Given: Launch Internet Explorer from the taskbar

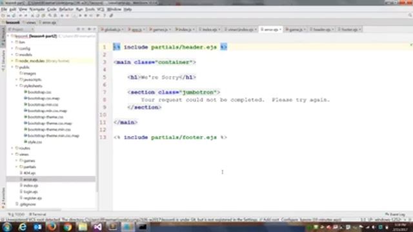Looking at the screenshot, I should click(23, 227).
